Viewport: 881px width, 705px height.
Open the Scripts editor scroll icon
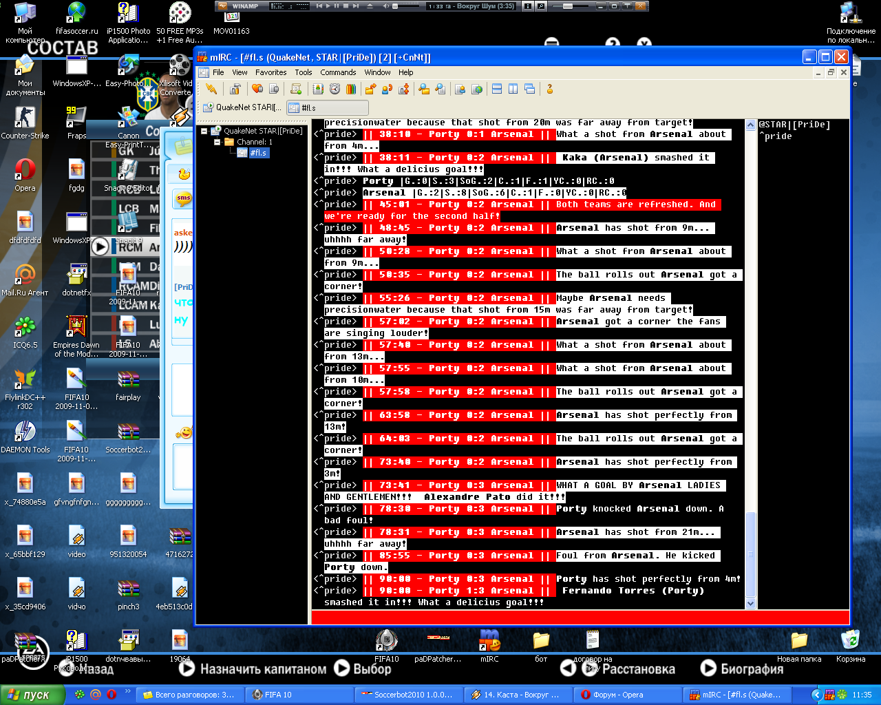point(296,89)
